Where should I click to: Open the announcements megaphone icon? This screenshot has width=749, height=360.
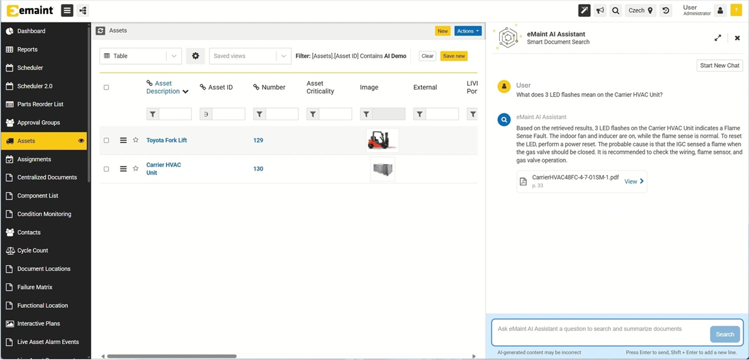click(x=600, y=10)
